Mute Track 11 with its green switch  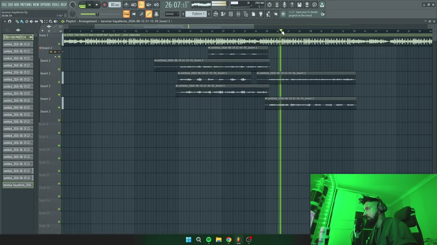(59, 171)
